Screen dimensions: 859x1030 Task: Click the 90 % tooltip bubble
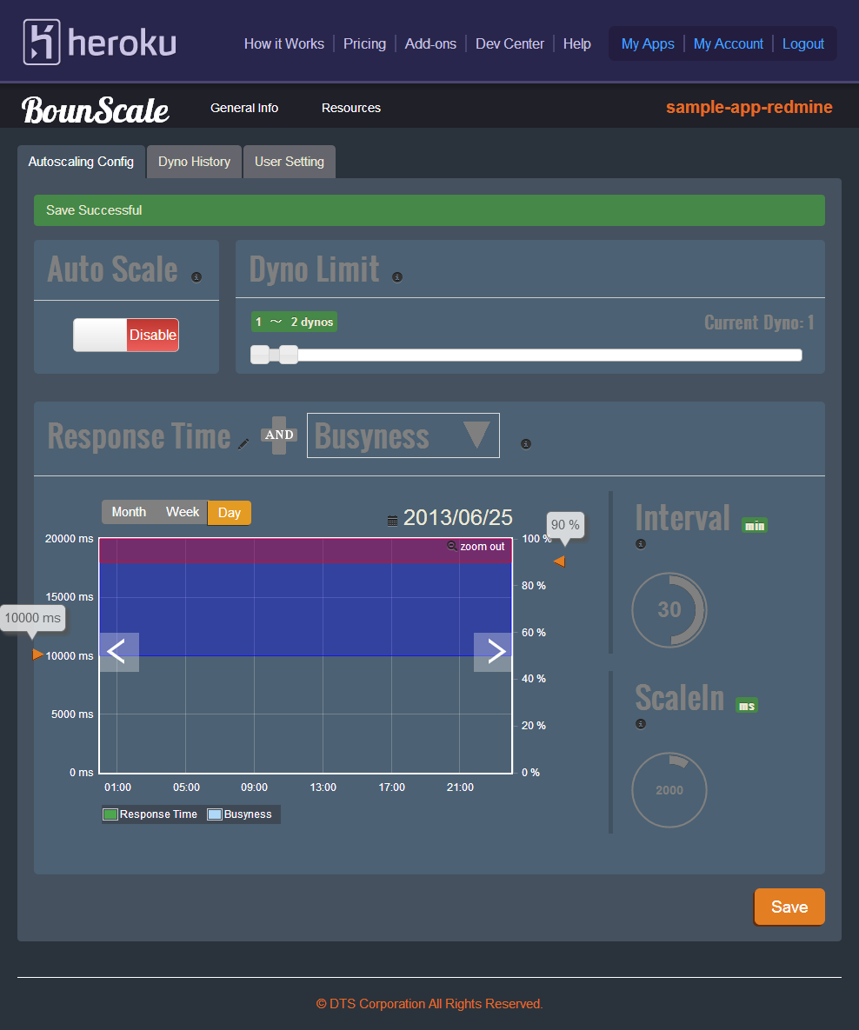[x=565, y=525]
